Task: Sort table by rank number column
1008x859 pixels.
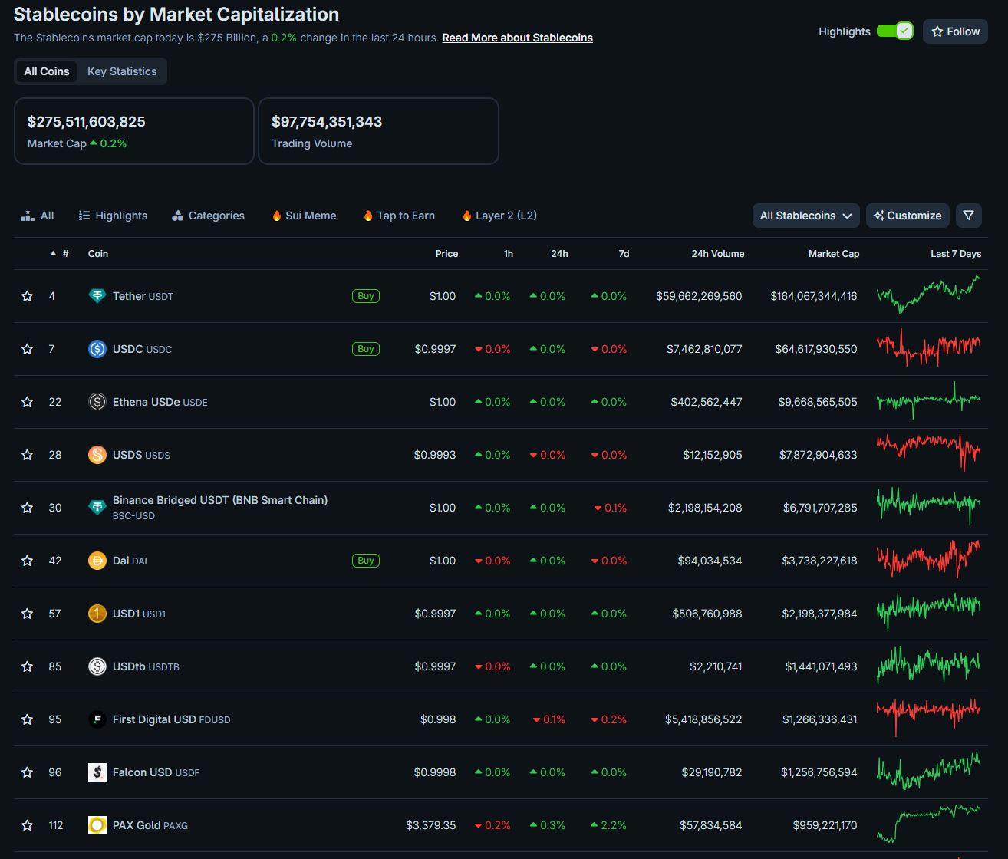Action: (60, 254)
